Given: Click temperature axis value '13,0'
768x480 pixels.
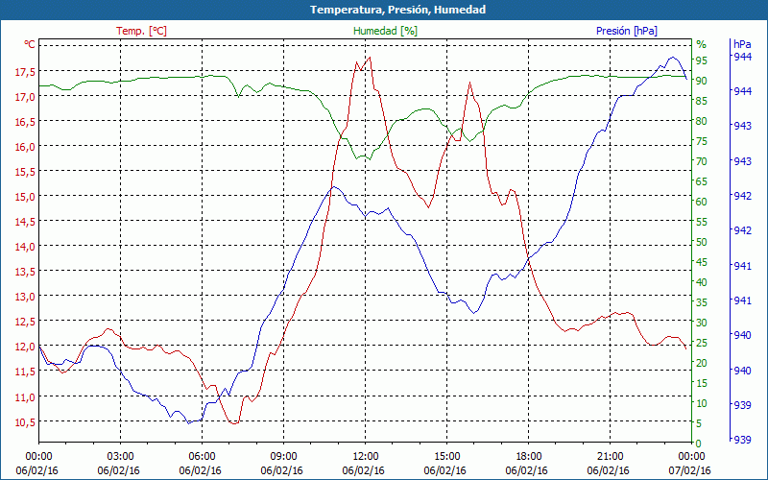Looking at the screenshot, I should (26, 297).
